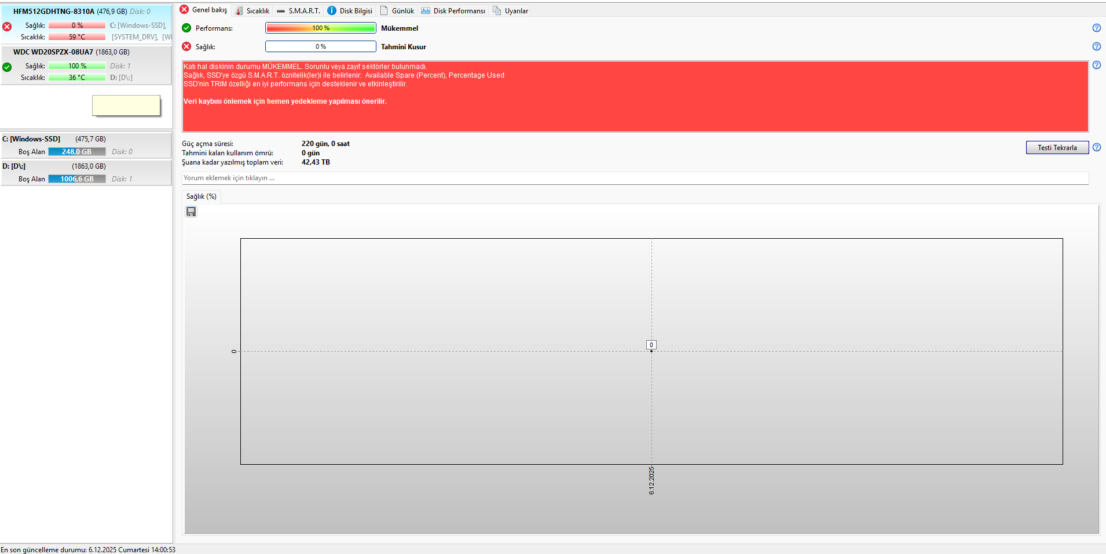The image size is (1106, 554).
Task: Click the WDC disk's 36 °C temperature bar
Action: pyautogui.click(x=77, y=78)
